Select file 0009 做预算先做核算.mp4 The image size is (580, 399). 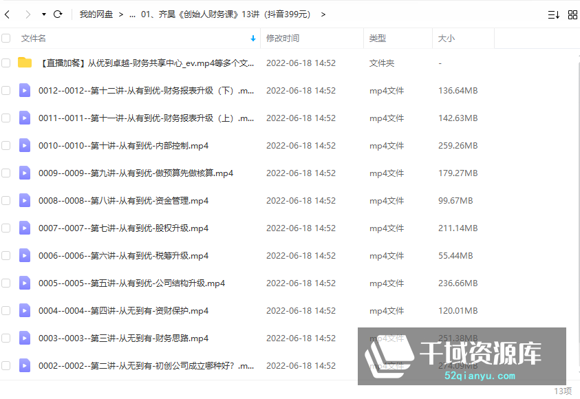136,173
